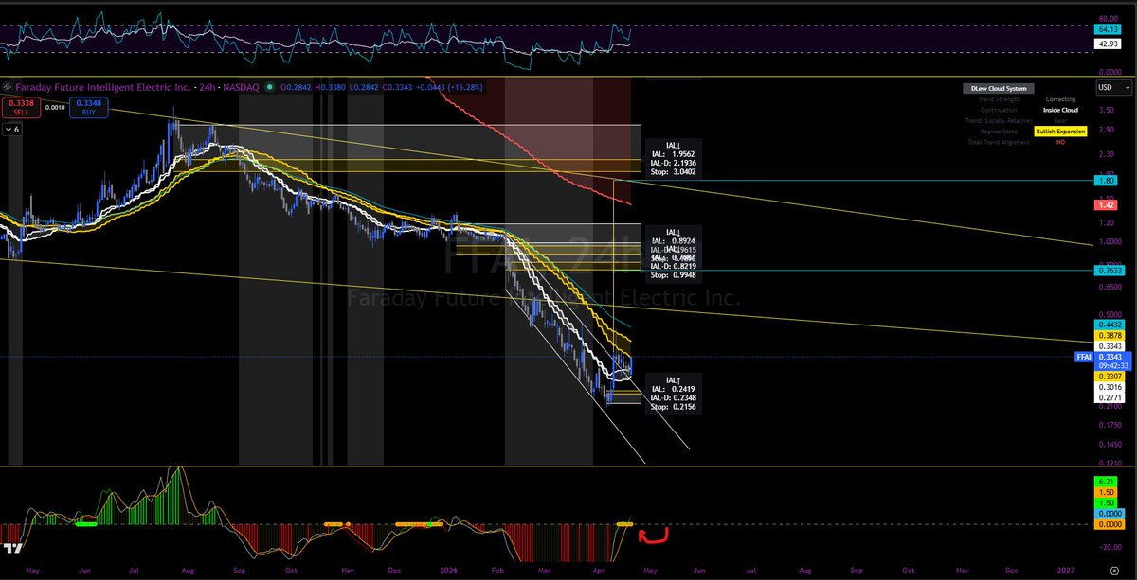Click the IAL-D: 2.1936 annotation line
1137x580 pixels.
point(673,163)
